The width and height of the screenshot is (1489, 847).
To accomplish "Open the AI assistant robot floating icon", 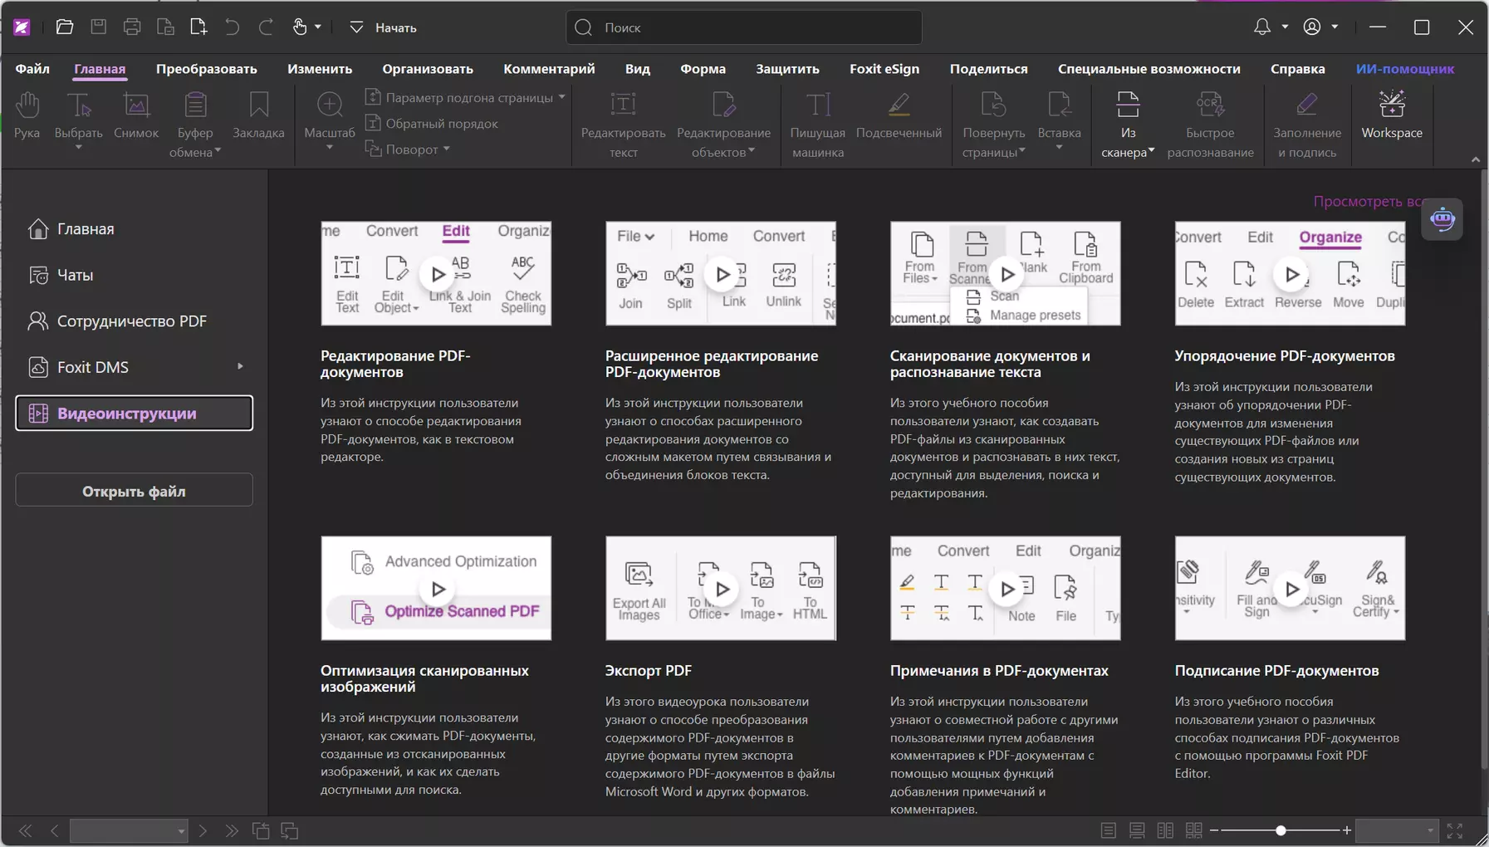I will 1442,219.
